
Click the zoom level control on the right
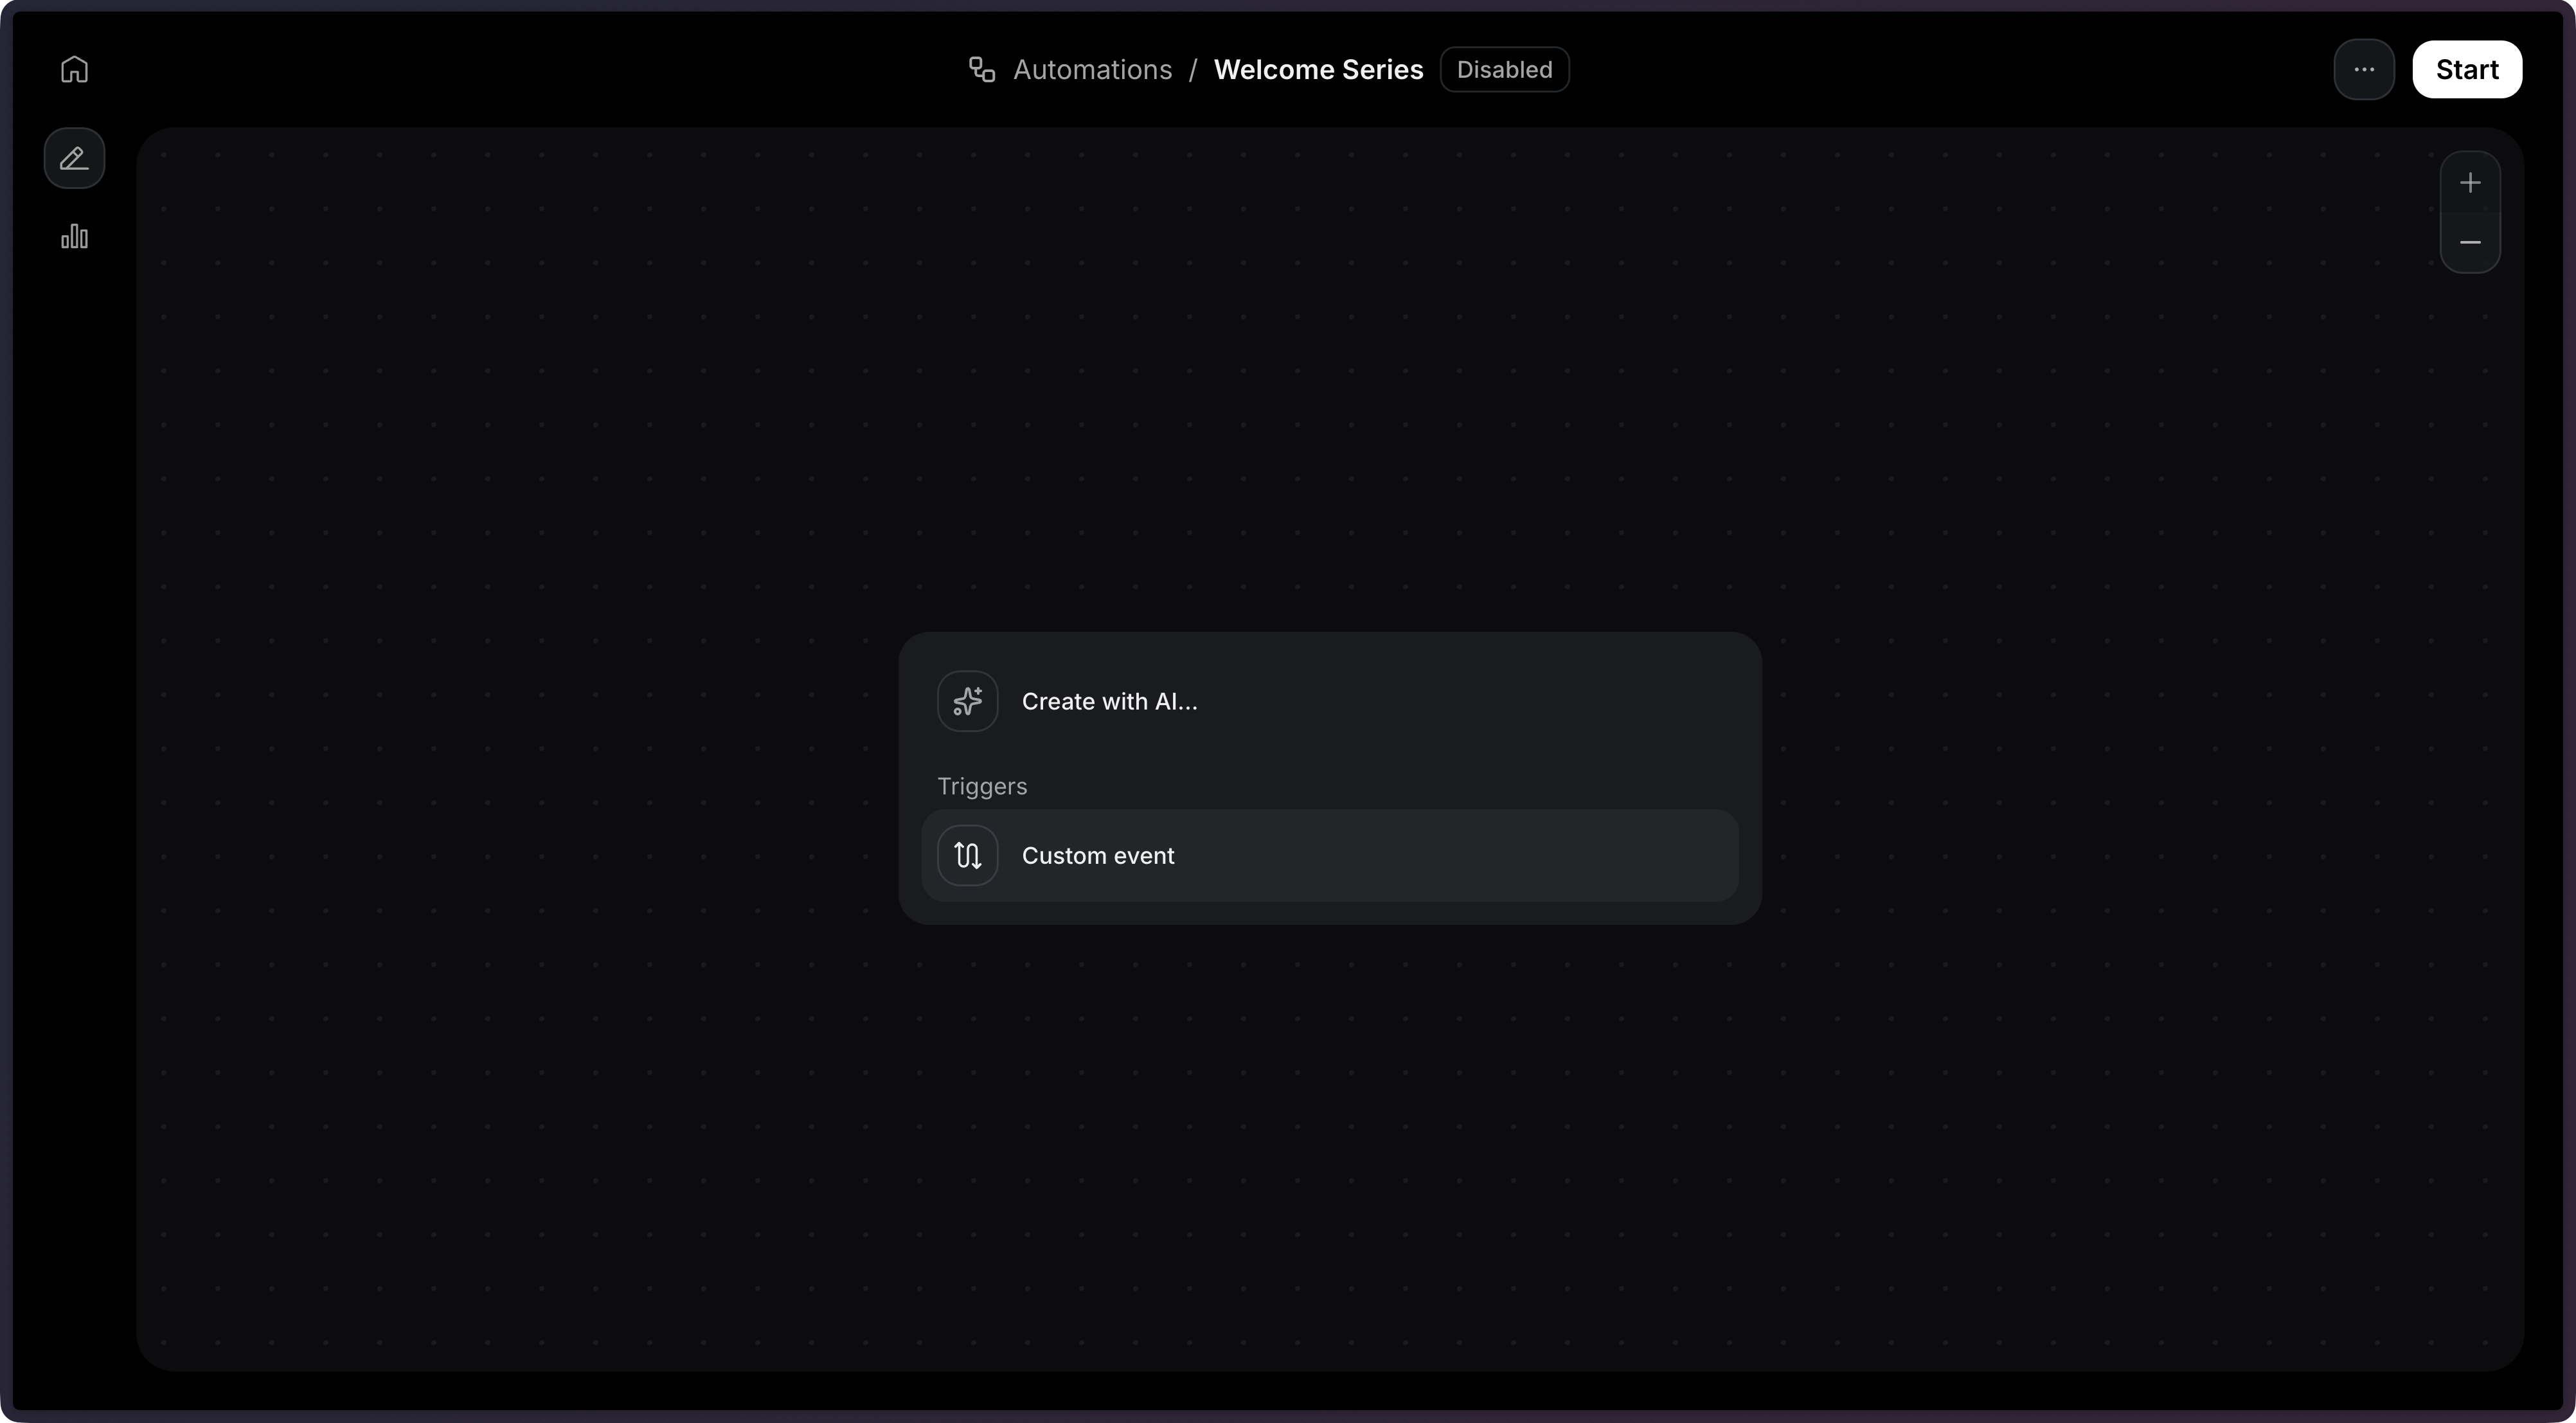(x=2470, y=212)
